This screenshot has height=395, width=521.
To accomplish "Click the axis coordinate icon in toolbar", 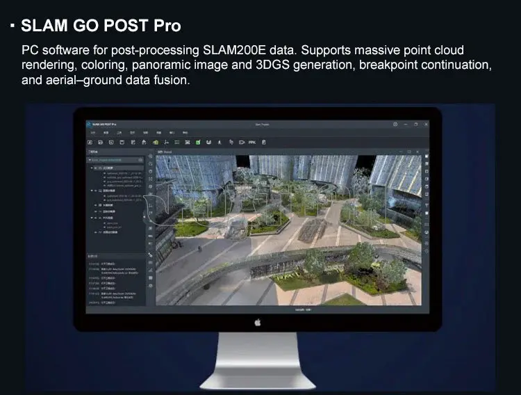I will [167, 143].
